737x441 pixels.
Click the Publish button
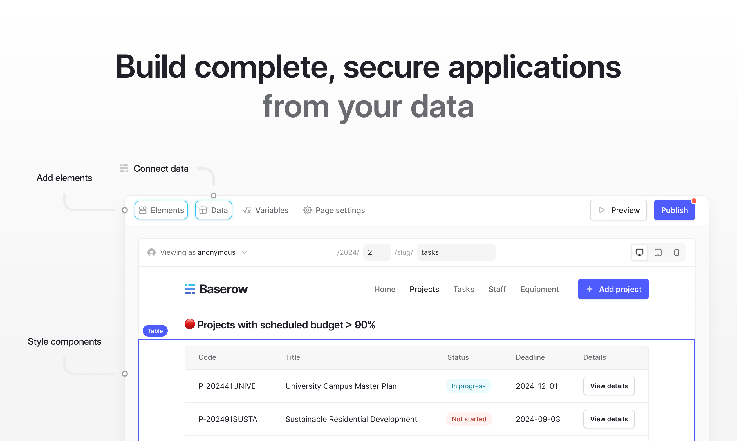[674, 210]
